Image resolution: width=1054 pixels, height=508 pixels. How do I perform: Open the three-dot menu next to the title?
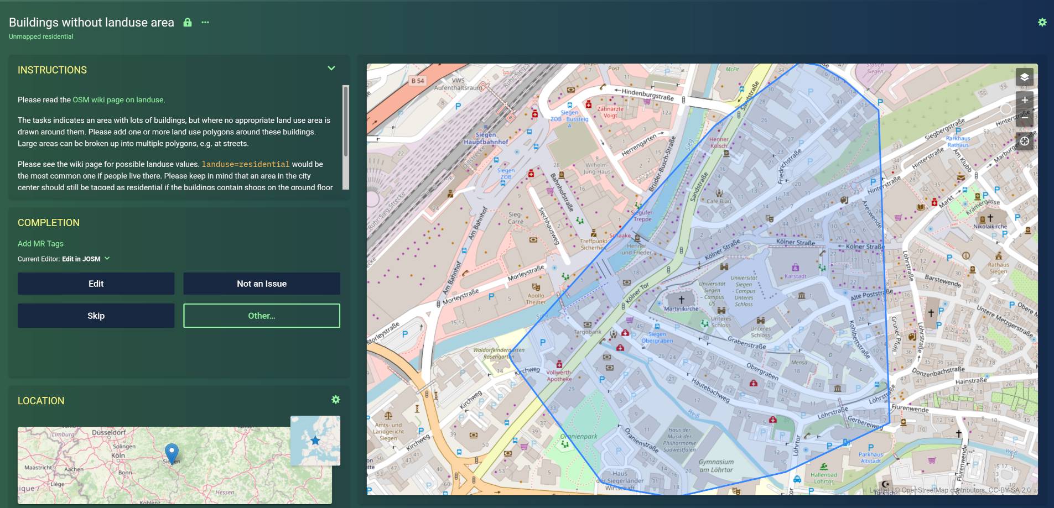[205, 23]
